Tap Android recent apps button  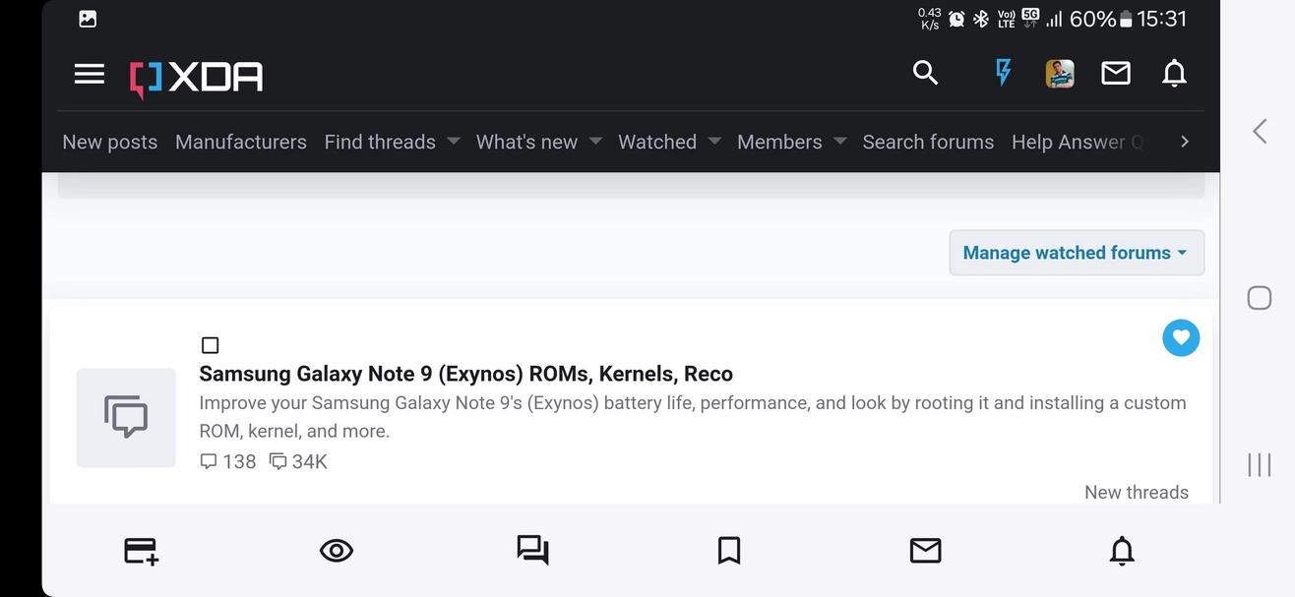[1260, 465]
